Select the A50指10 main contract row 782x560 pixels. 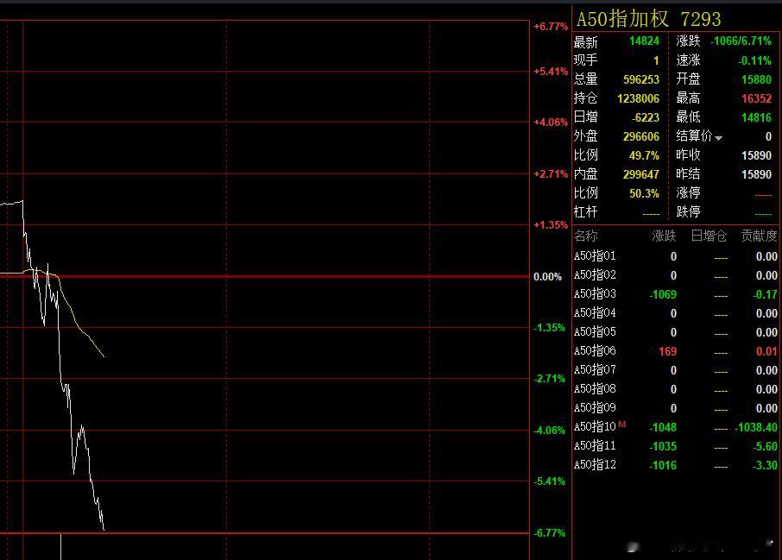(675, 427)
